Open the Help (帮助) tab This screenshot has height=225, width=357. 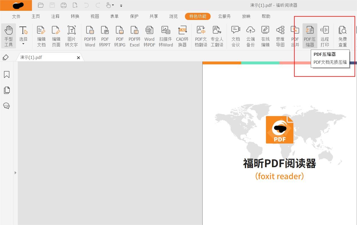266,16
